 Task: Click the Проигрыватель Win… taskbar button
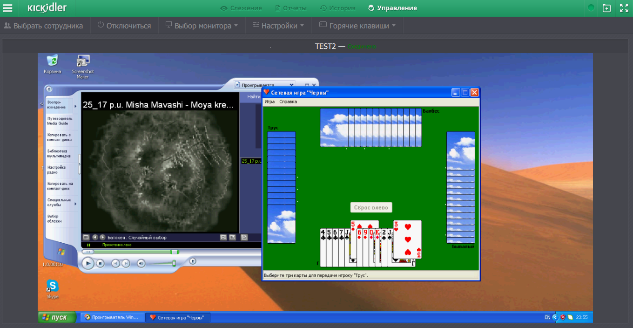112,317
